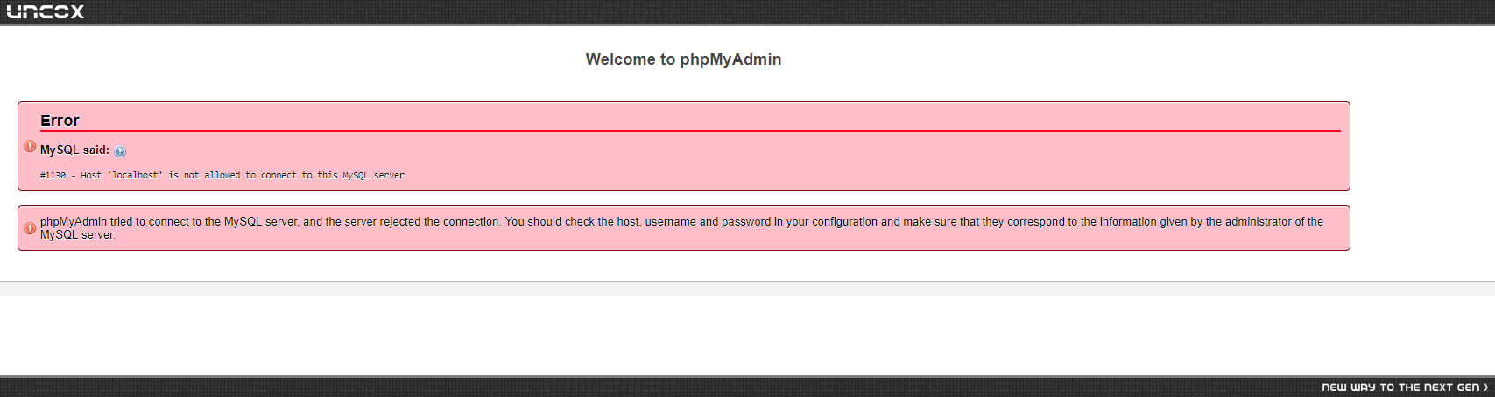Click the trailing 'MySQL server.' second line

(x=78, y=235)
